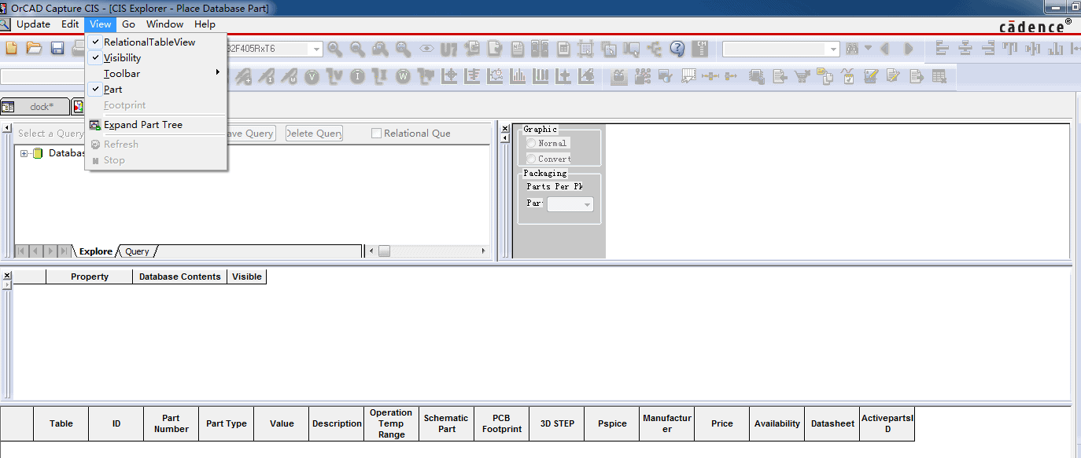Screen dimensions: 1081x458
Task: Click the Manufacturer column header
Action: click(x=667, y=423)
